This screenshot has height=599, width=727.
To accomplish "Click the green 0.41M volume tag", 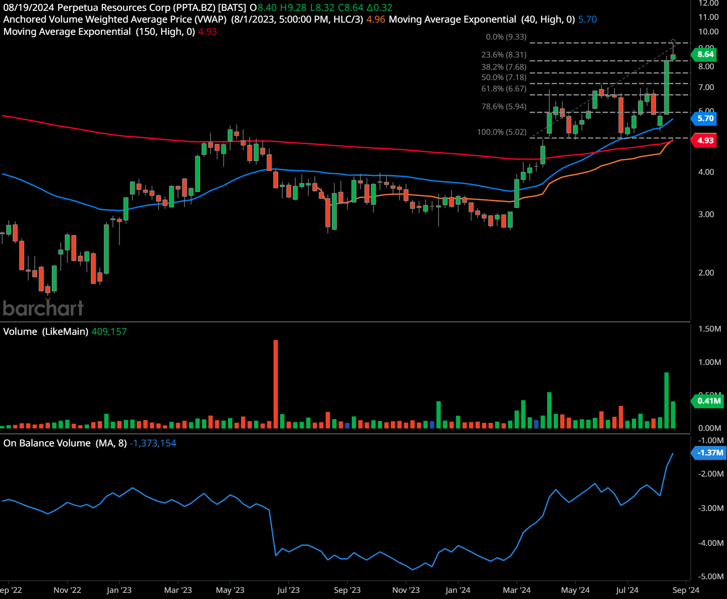I will (708, 401).
